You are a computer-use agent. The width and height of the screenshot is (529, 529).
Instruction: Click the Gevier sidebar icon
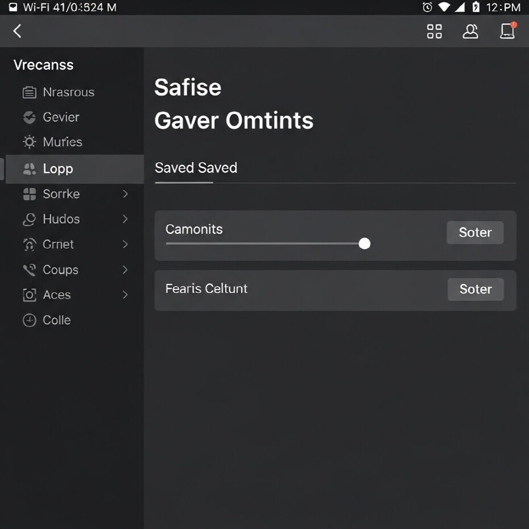click(29, 117)
